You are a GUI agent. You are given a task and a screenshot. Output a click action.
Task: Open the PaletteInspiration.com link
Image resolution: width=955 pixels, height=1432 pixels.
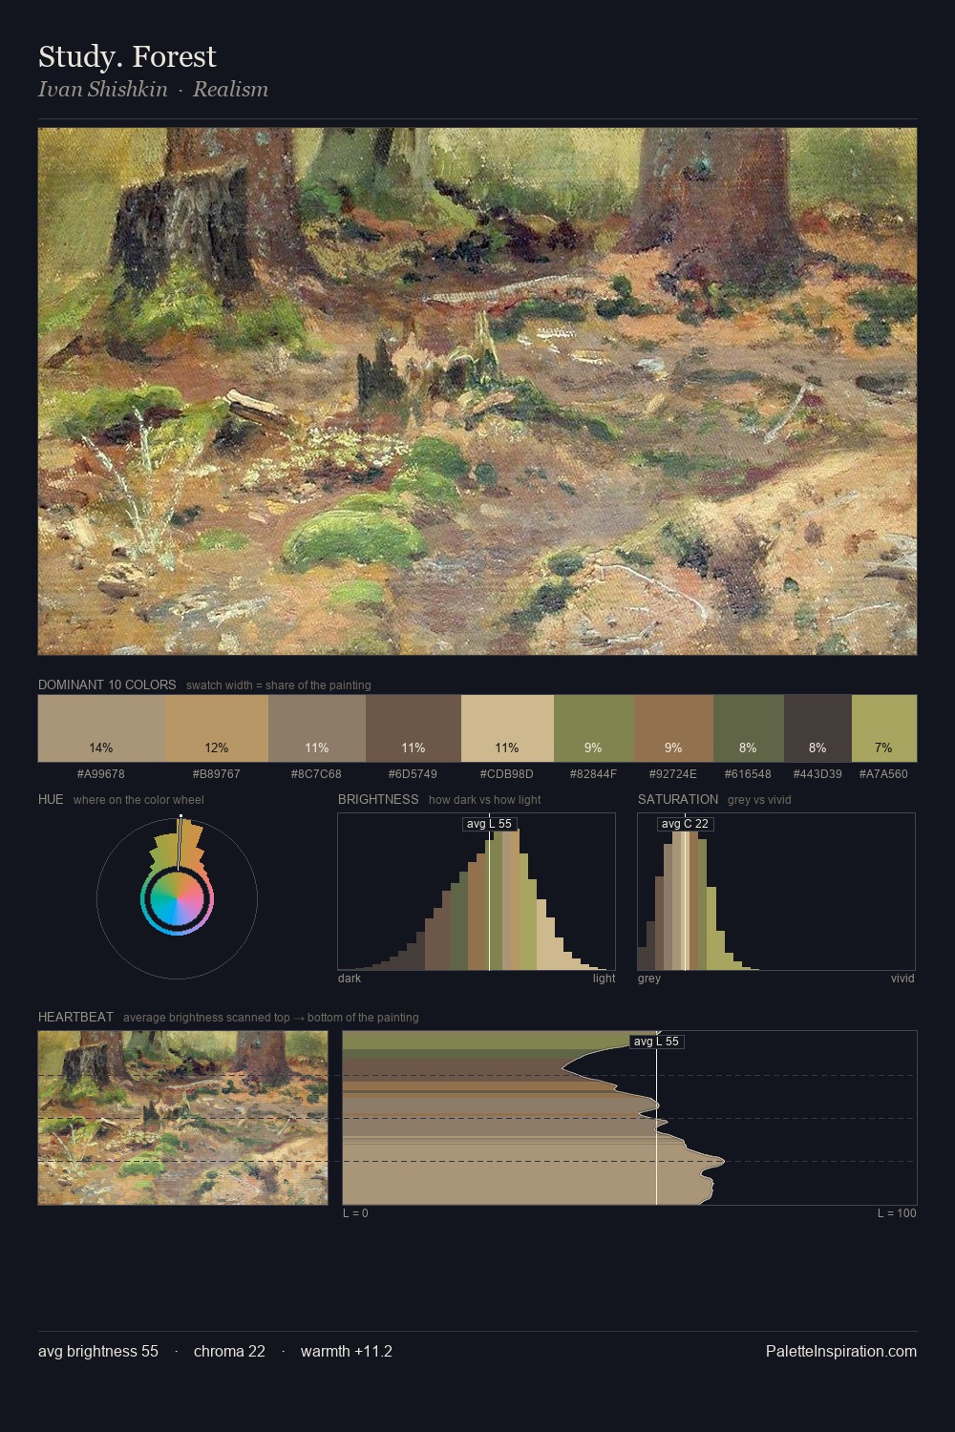tap(841, 1351)
